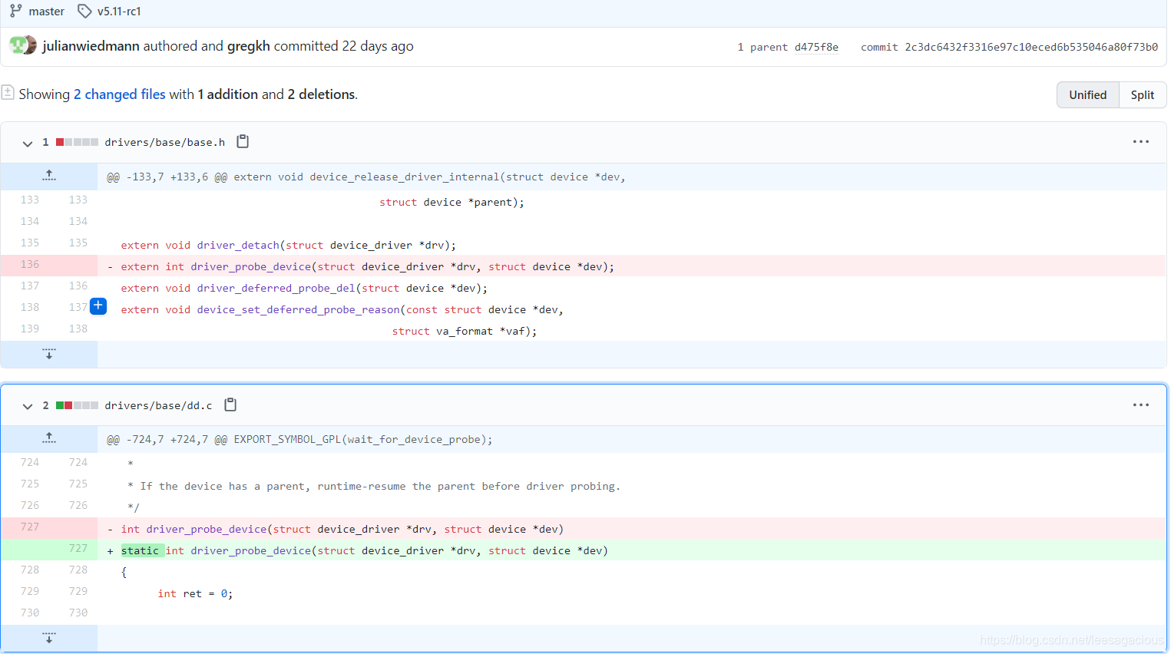
Task: Click the tag icon next to v5.11-rc1
Action: click(84, 12)
